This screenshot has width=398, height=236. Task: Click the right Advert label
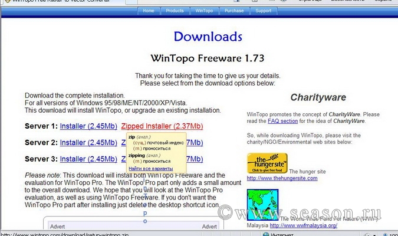209,227
